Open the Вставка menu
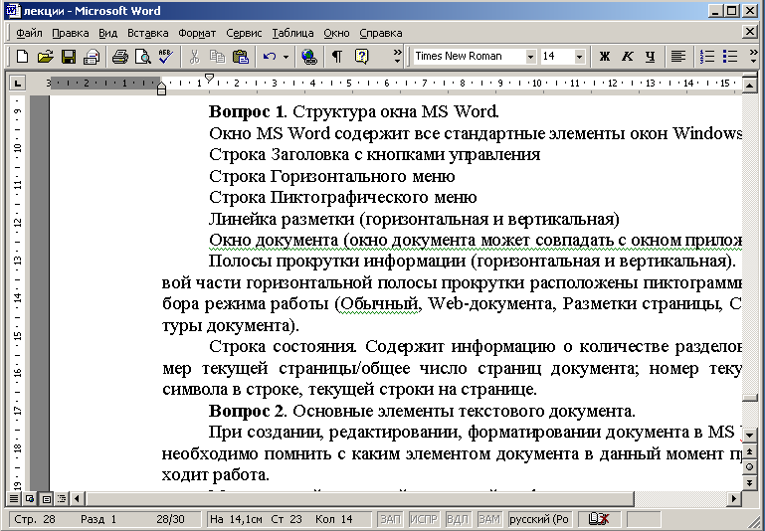765x531 pixels. click(x=148, y=33)
